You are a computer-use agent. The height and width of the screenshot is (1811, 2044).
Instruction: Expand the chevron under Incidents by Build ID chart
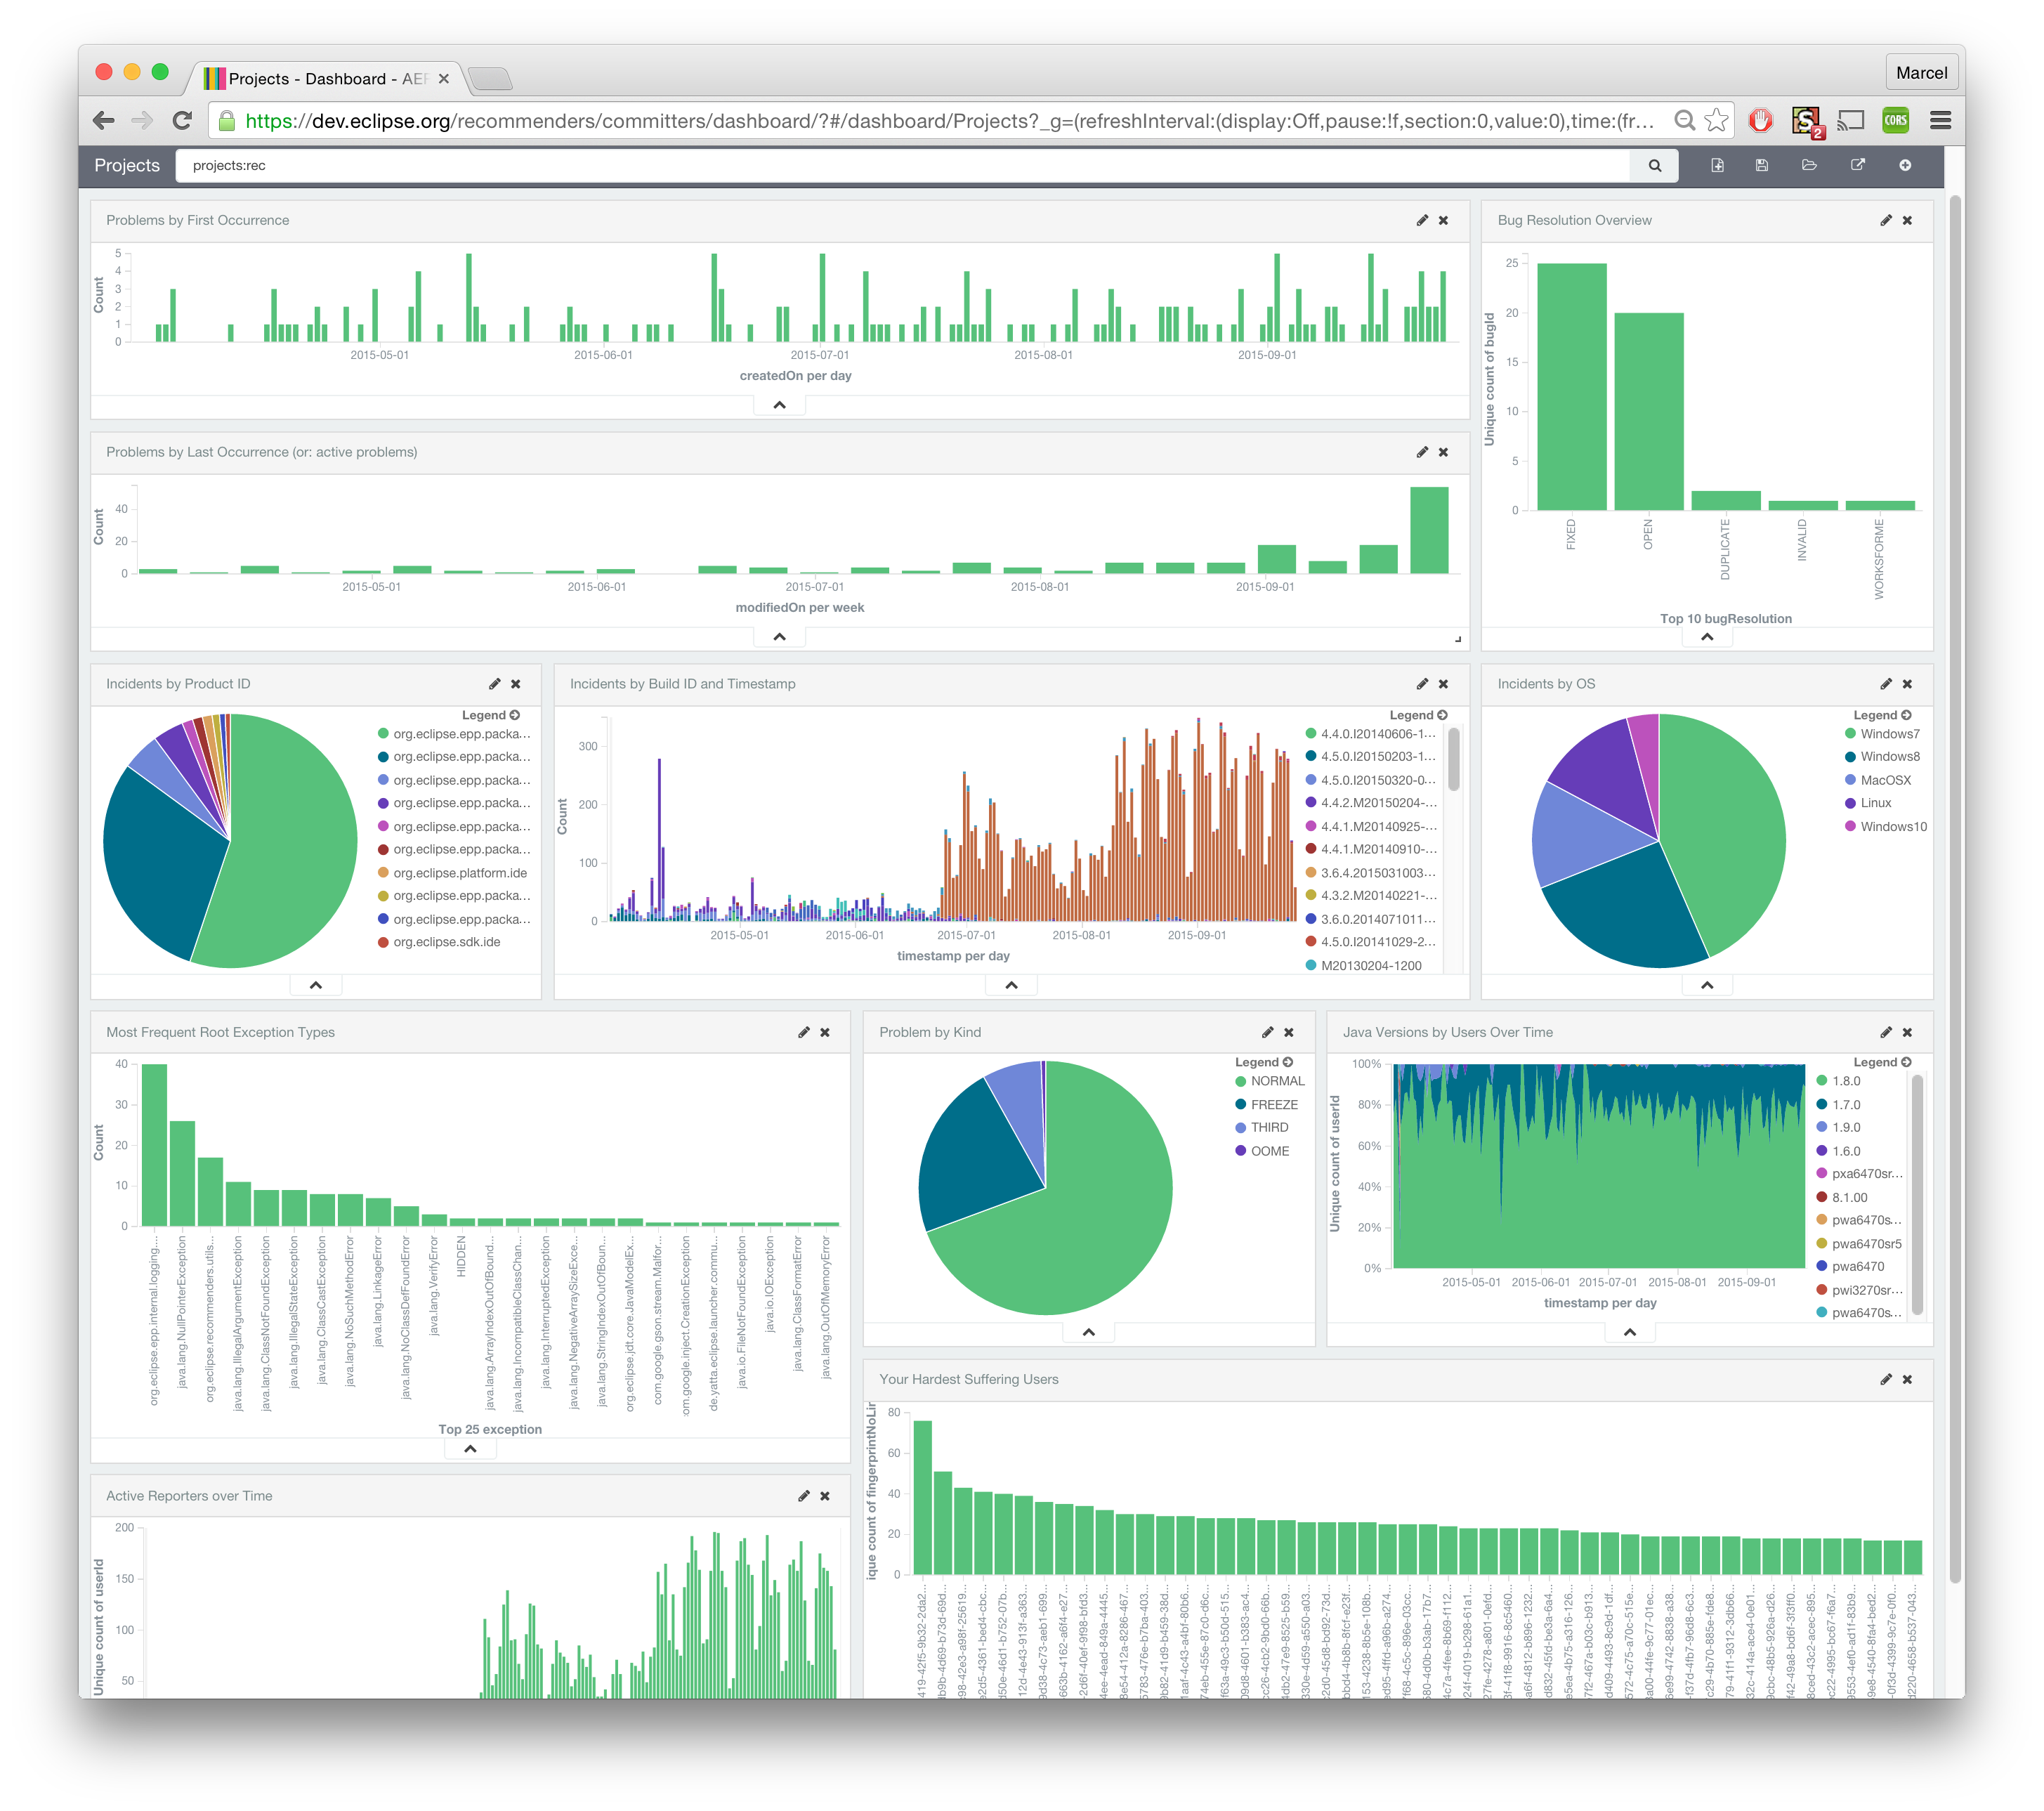(1012, 985)
